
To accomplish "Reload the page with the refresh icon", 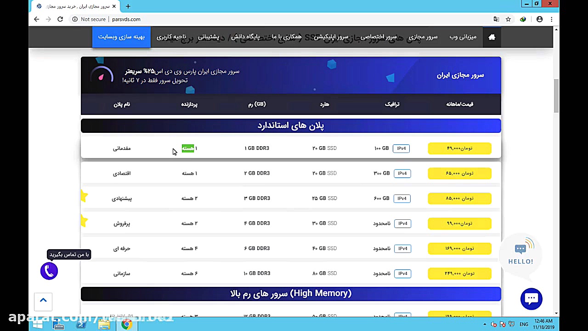I will point(60,19).
